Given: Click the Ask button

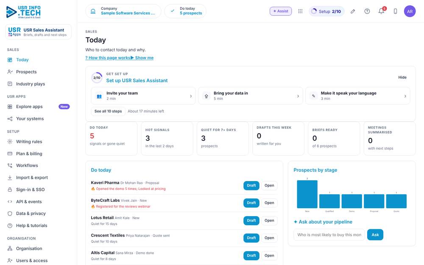Looking at the screenshot, I should (375, 235).
